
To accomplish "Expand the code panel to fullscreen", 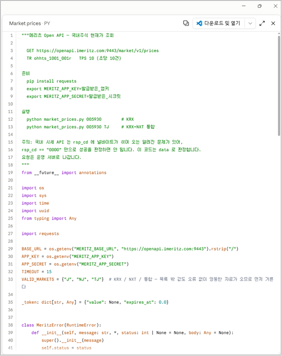I will tap(262, 23).
